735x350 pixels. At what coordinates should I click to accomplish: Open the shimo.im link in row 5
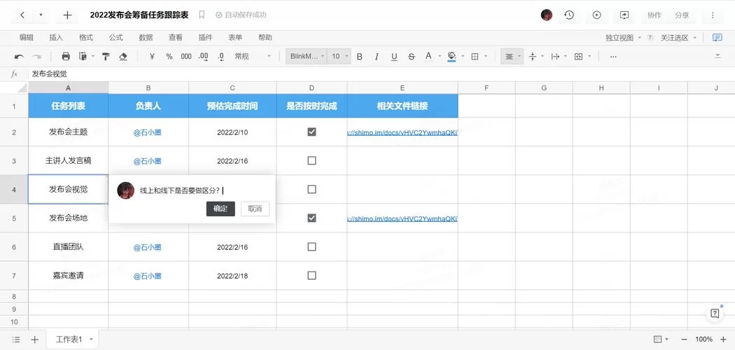pos(402,218)
